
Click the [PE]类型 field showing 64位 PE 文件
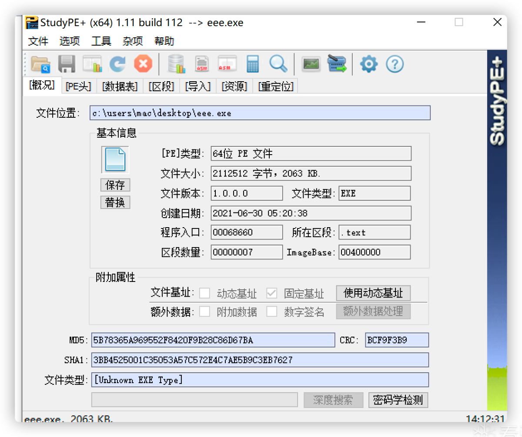311,153
